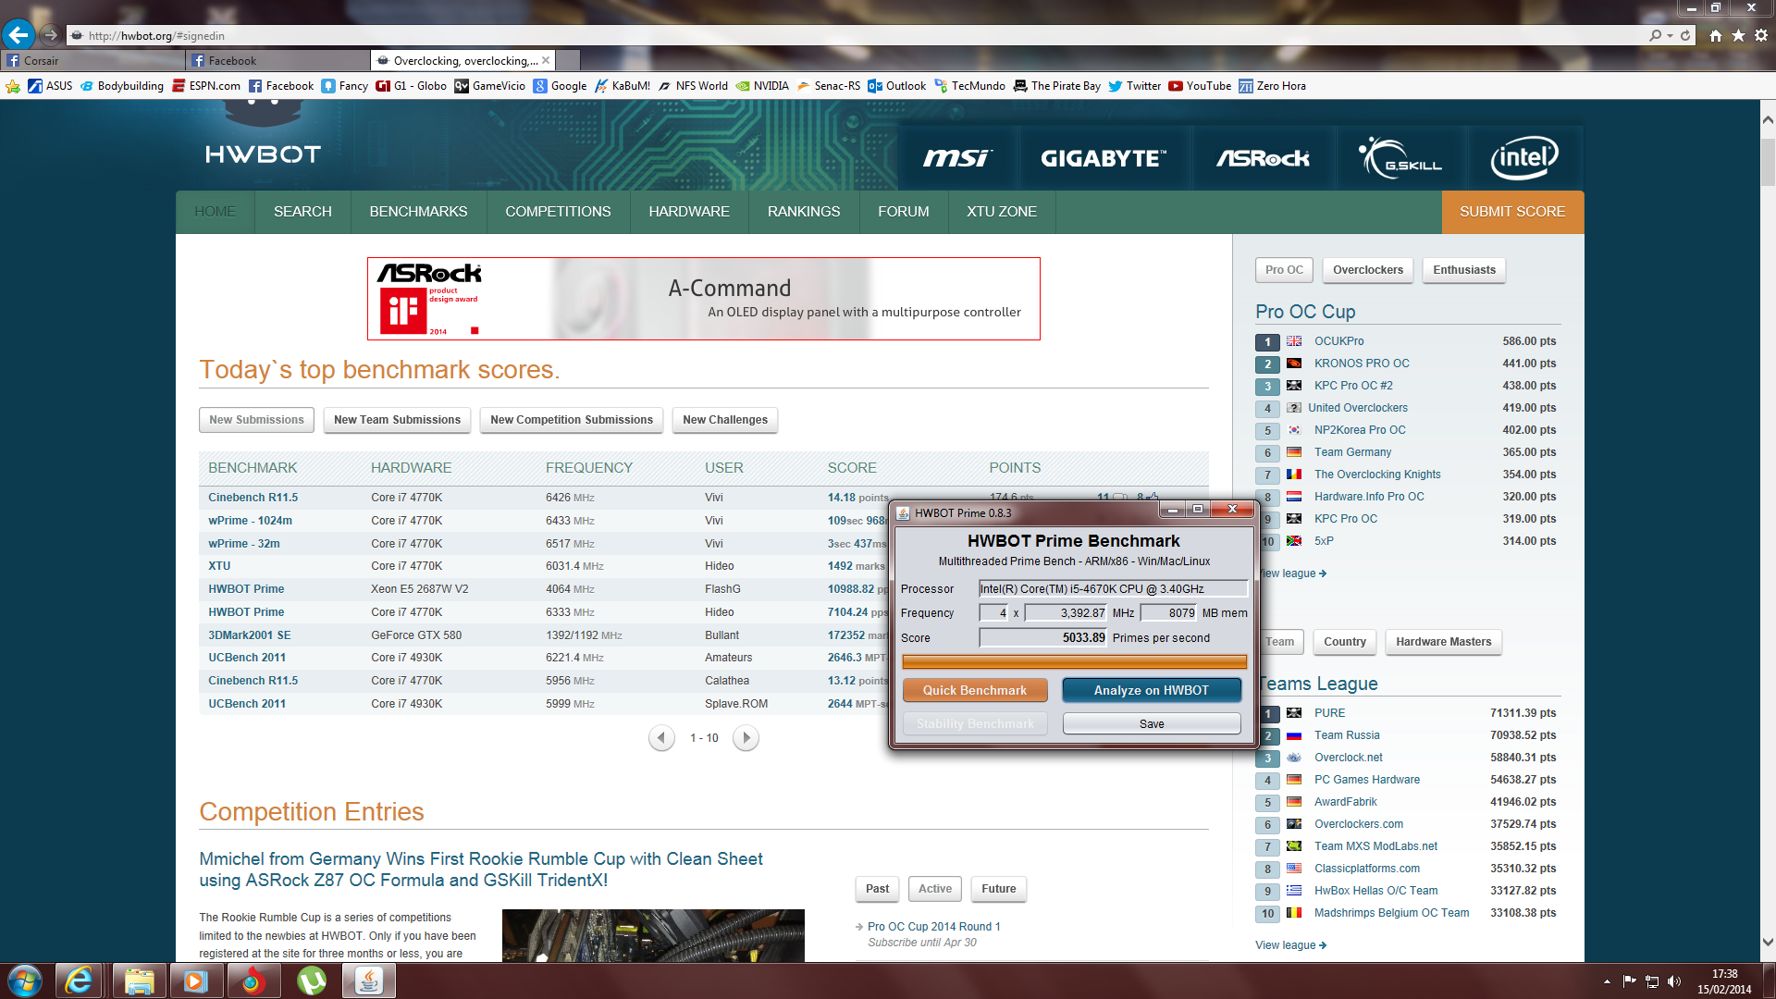Click the browser back arrow button
Image resolution: width=1776 pixels, height=999 pixels.
click(x=18, y=35)
